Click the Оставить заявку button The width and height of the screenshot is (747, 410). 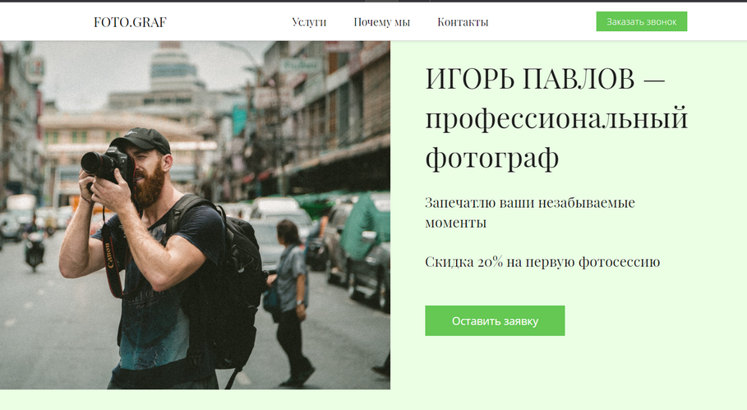495,320
